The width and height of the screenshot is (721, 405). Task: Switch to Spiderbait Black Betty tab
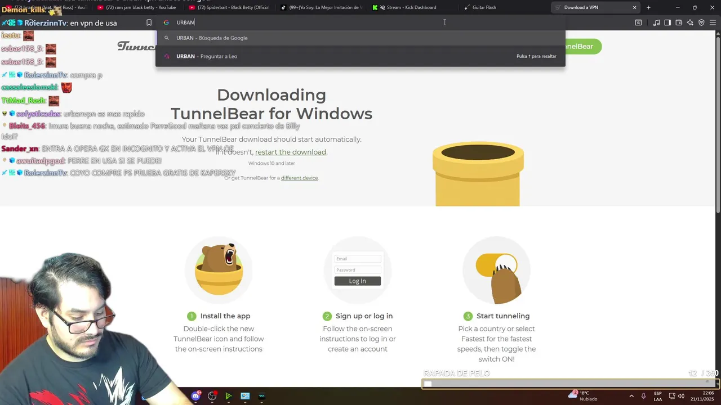coord(229,7)
